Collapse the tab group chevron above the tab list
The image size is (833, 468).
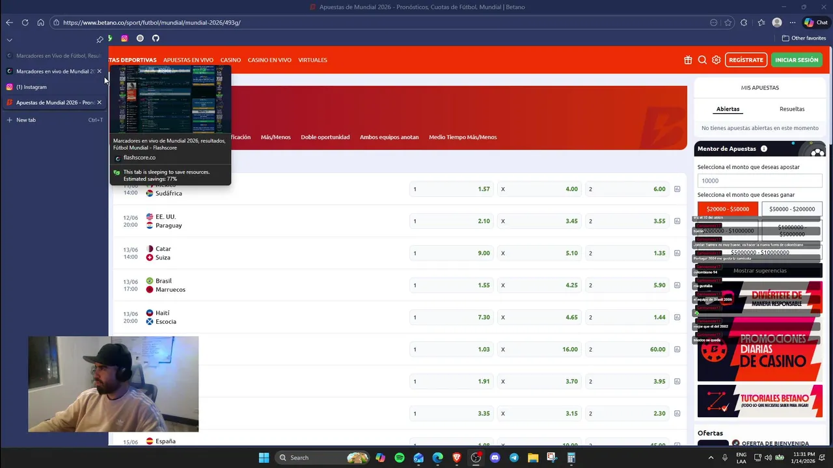pyautogui.click(x=9, y=40)
